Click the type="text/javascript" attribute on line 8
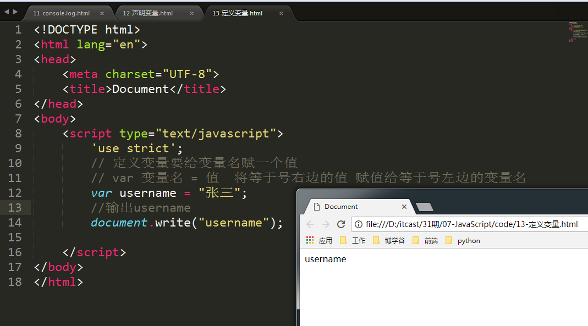This screenshot has width=588, height=326. tap(197, 134)
